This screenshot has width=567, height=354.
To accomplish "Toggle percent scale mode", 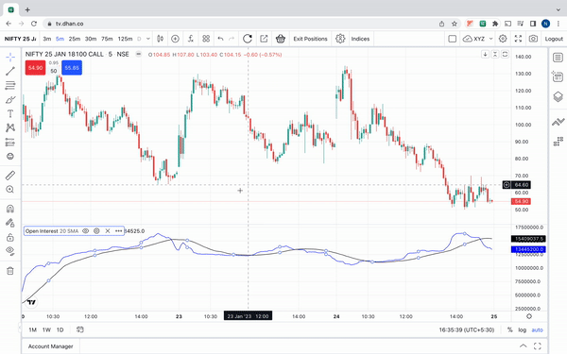I will pyautogui.click(x=509, y=329).
